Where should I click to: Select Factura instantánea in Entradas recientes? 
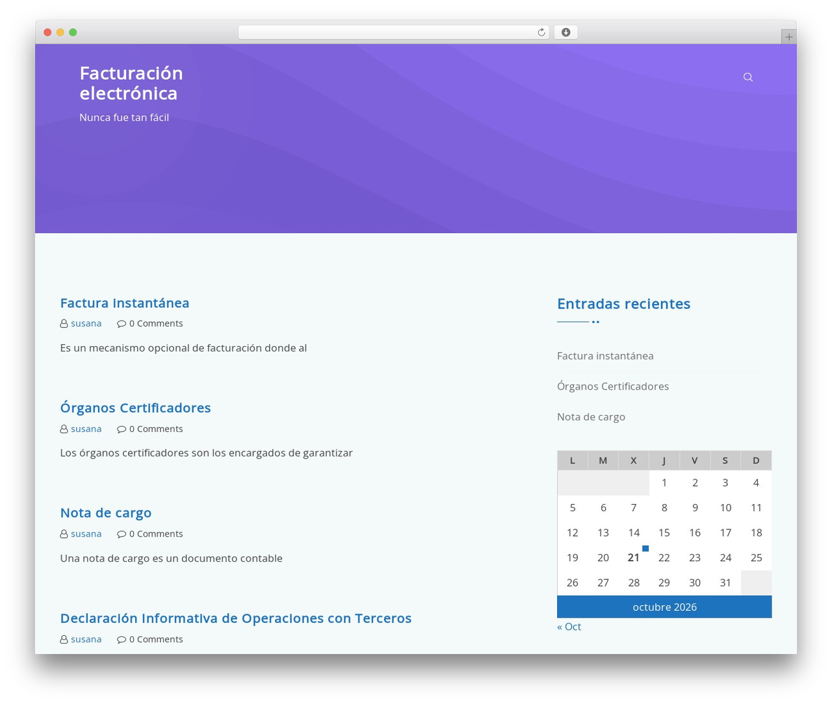coord(605,356)
